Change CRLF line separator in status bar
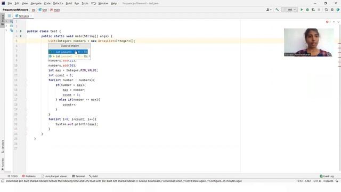The width and height of the screenshot is (341, 192). 308,181
